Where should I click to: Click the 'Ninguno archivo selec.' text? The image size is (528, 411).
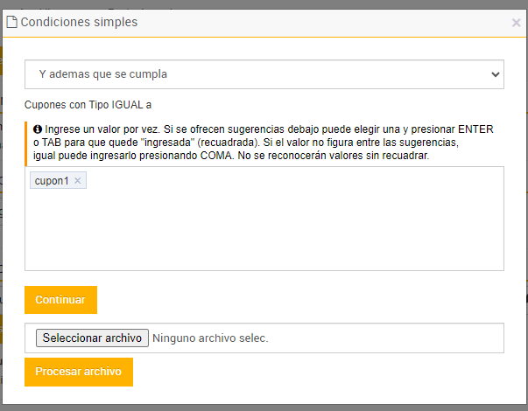coord(210,338)
